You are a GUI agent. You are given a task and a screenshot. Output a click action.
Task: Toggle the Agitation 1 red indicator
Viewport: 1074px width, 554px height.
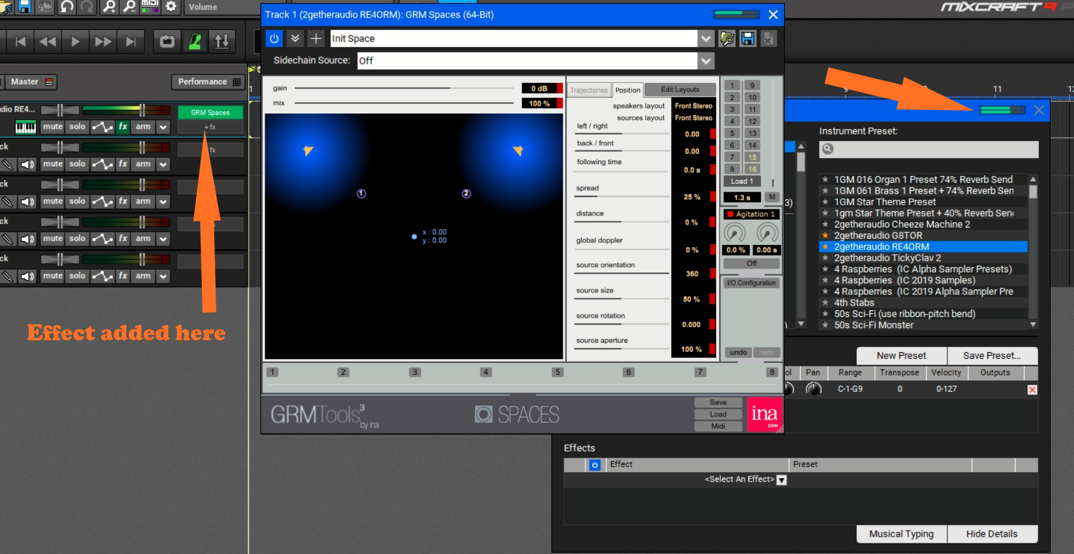coord(730,214)
